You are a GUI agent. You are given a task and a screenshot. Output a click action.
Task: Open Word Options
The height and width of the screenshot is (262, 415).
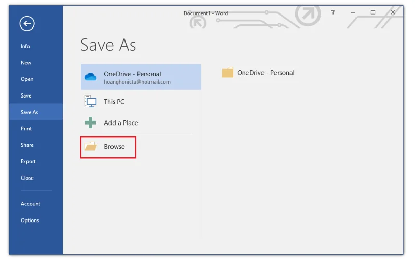pos(30,220)
